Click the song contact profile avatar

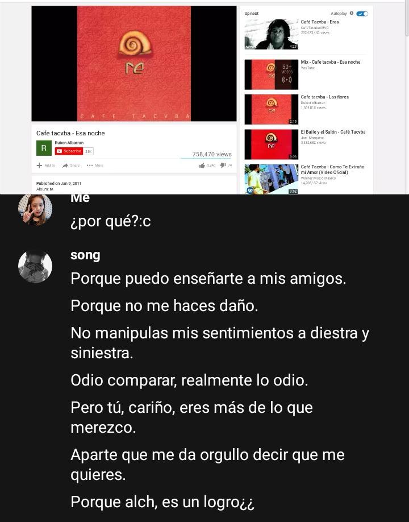click(x=35, y=267)
